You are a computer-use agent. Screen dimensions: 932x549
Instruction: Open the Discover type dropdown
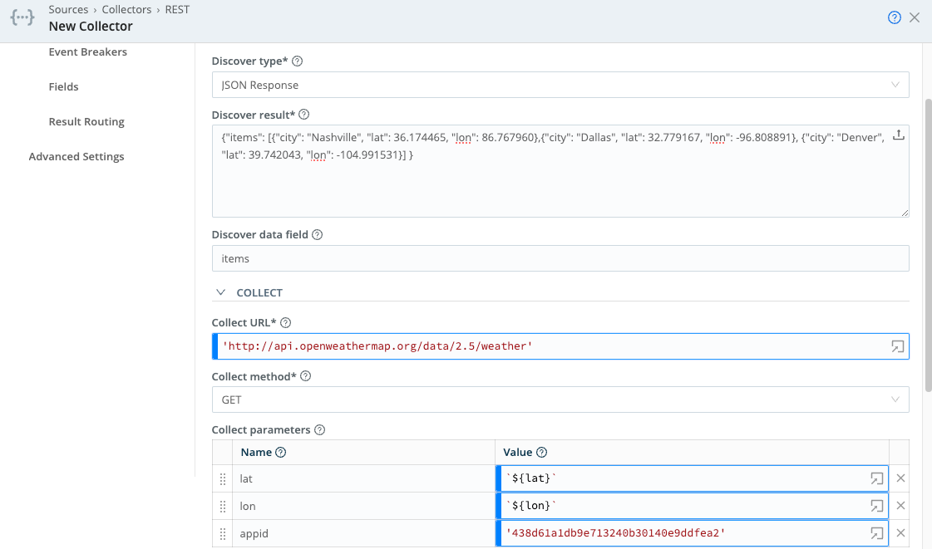click(x=895, y=84)
